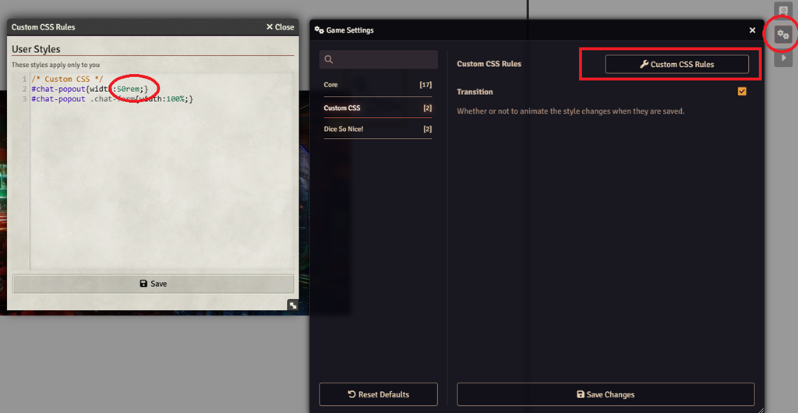Click the Custom CSS Rules wrench button
The height and width of the screenshot is (413, 798).
(677, 65)
